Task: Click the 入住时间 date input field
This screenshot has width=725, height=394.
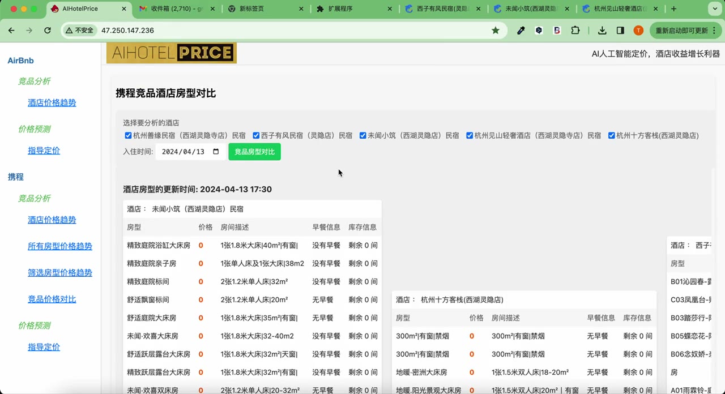Action: point(190,152)
